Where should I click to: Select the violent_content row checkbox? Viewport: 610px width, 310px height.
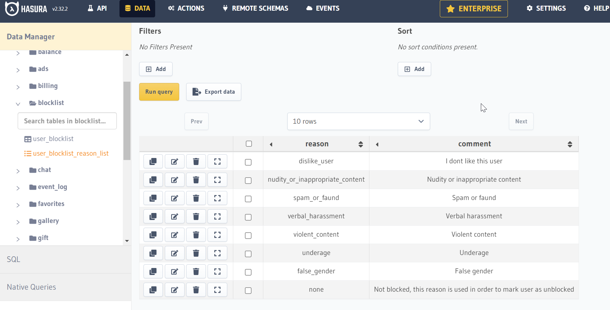pyautogui.click(x=248, y=235)
